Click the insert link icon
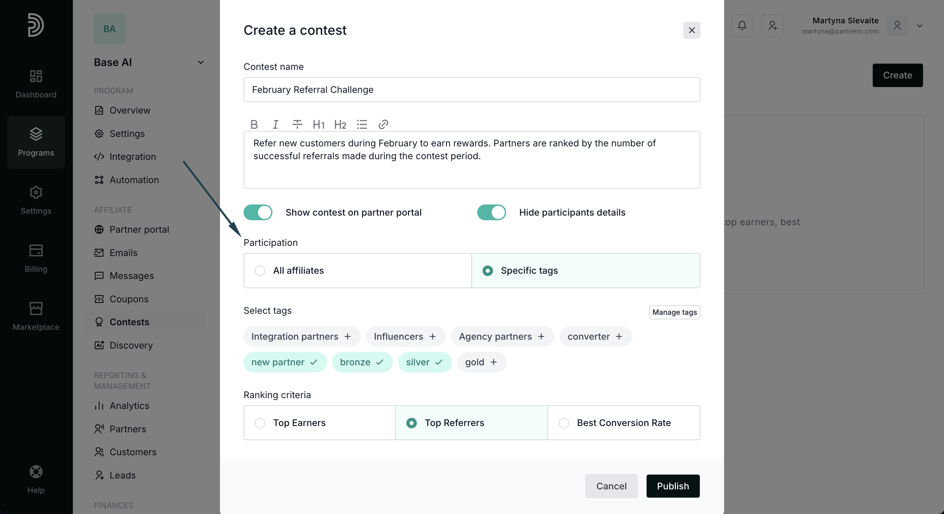This screenshot has width=944, height=514. (x=383, y=125)
